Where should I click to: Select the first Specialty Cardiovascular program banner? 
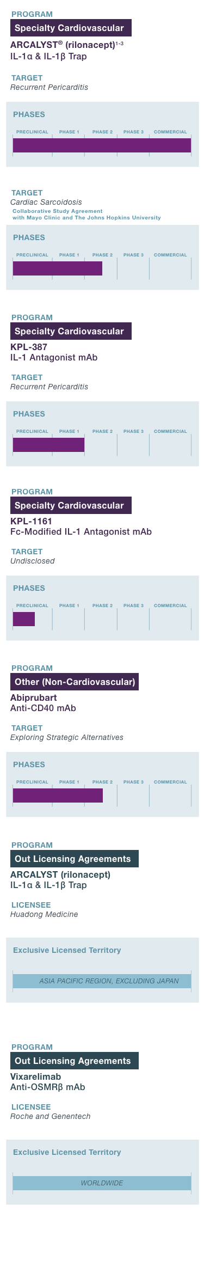coord(71,28)
